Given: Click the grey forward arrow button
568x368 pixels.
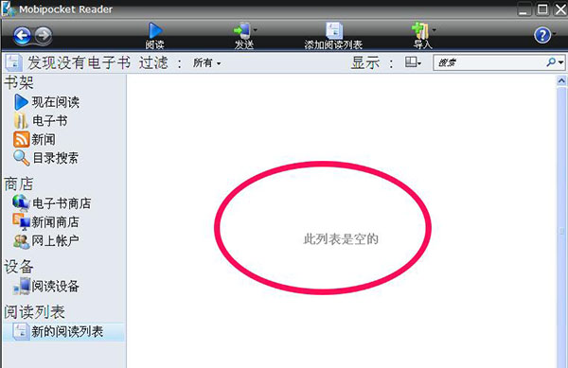Looking at the screenshot, I should click(44, 35).
